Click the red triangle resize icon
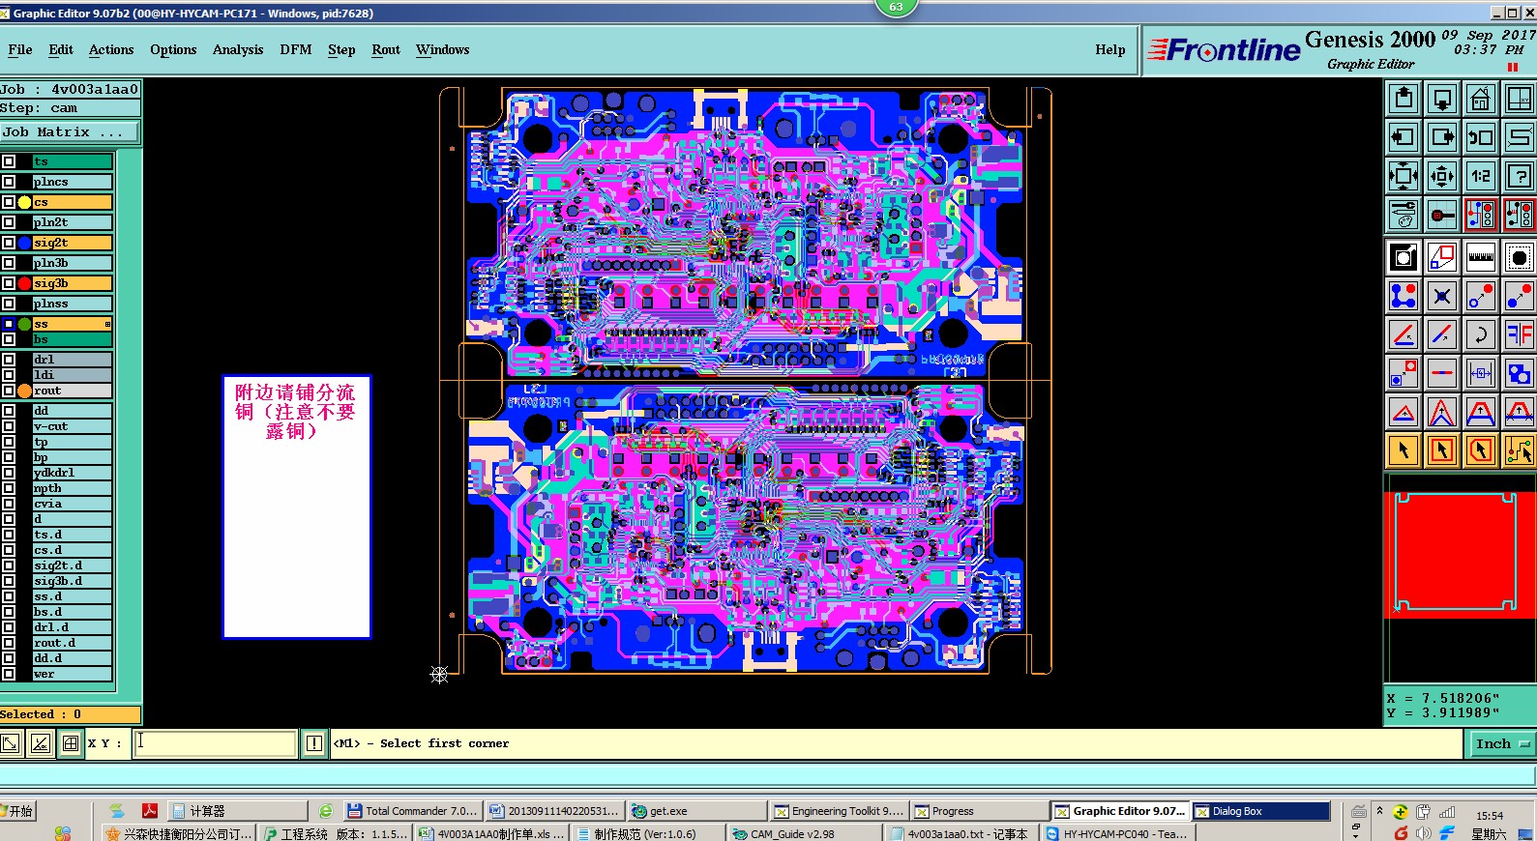The width and height of the screenshot is (1537, 841). click(1404, 412)
